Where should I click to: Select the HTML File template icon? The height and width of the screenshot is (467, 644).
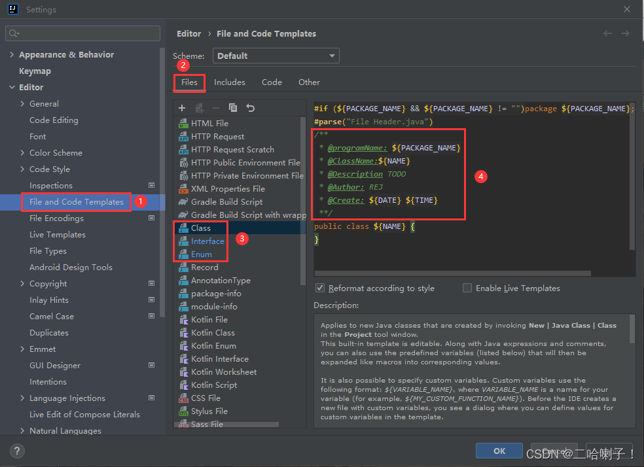click(183, 123)
